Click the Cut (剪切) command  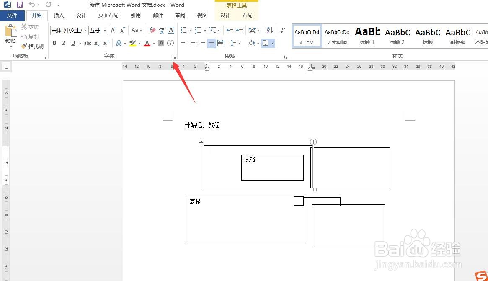(30, 27)
